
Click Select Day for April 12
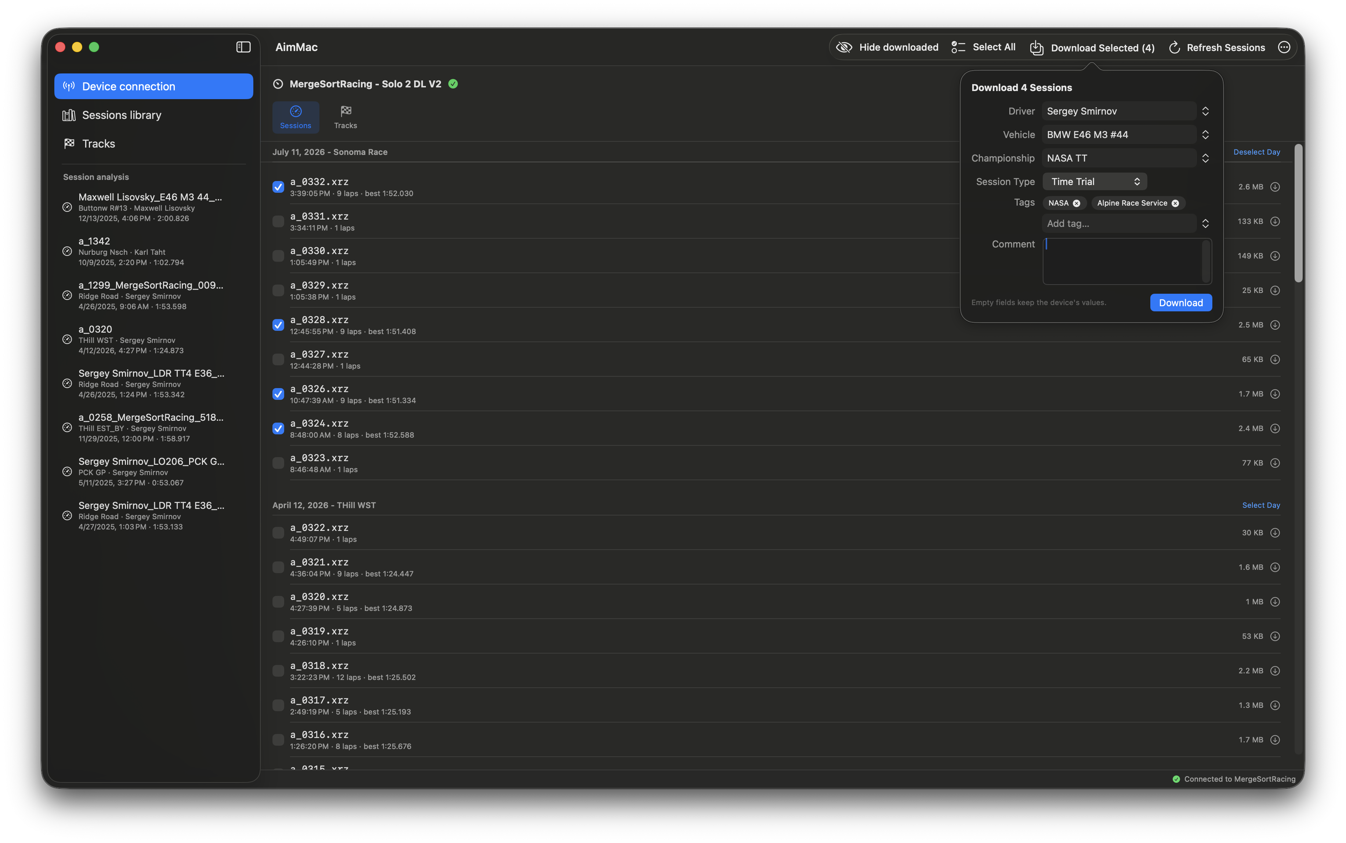click(x=1261, y=505)
